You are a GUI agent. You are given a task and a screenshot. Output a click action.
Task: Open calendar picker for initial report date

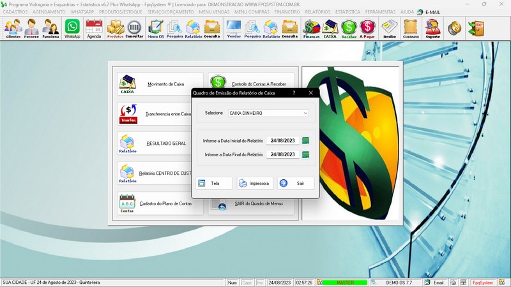tap(305, 141)
